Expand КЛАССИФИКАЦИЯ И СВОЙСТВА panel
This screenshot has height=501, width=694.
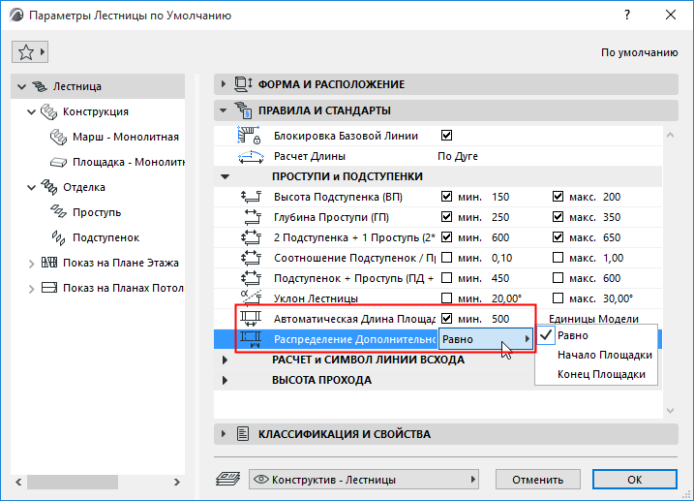223,434
